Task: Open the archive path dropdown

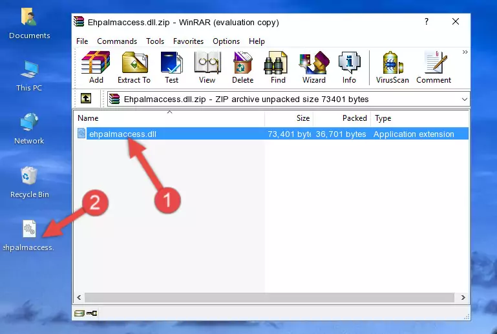Action: 464,99
